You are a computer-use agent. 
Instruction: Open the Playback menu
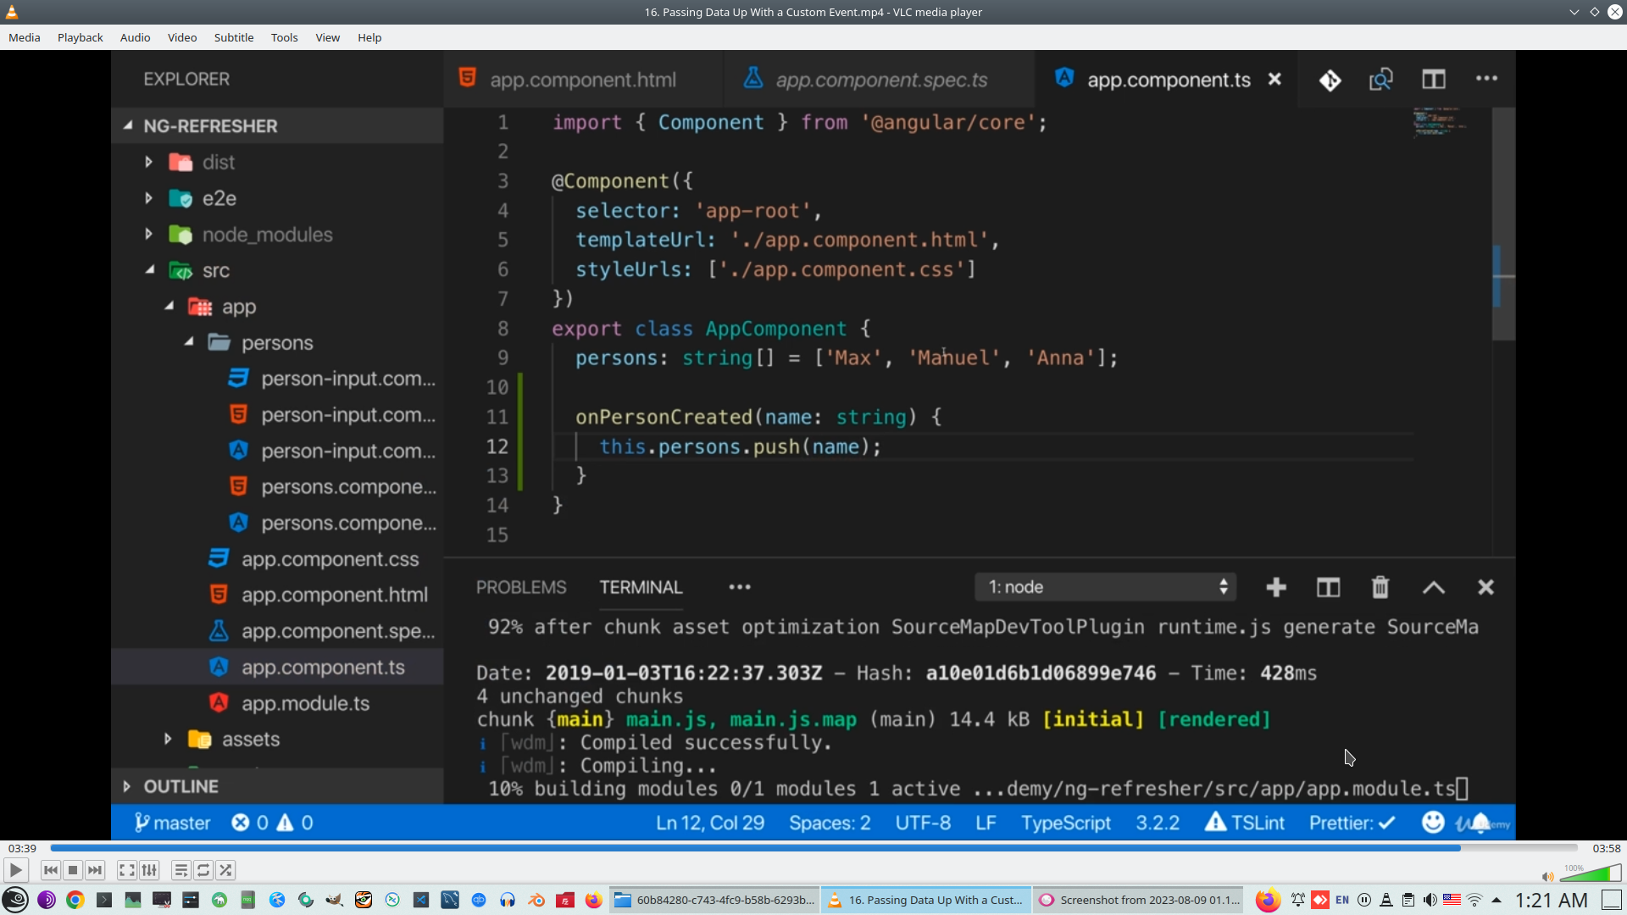pyautogui.click(x=80, y=37)
